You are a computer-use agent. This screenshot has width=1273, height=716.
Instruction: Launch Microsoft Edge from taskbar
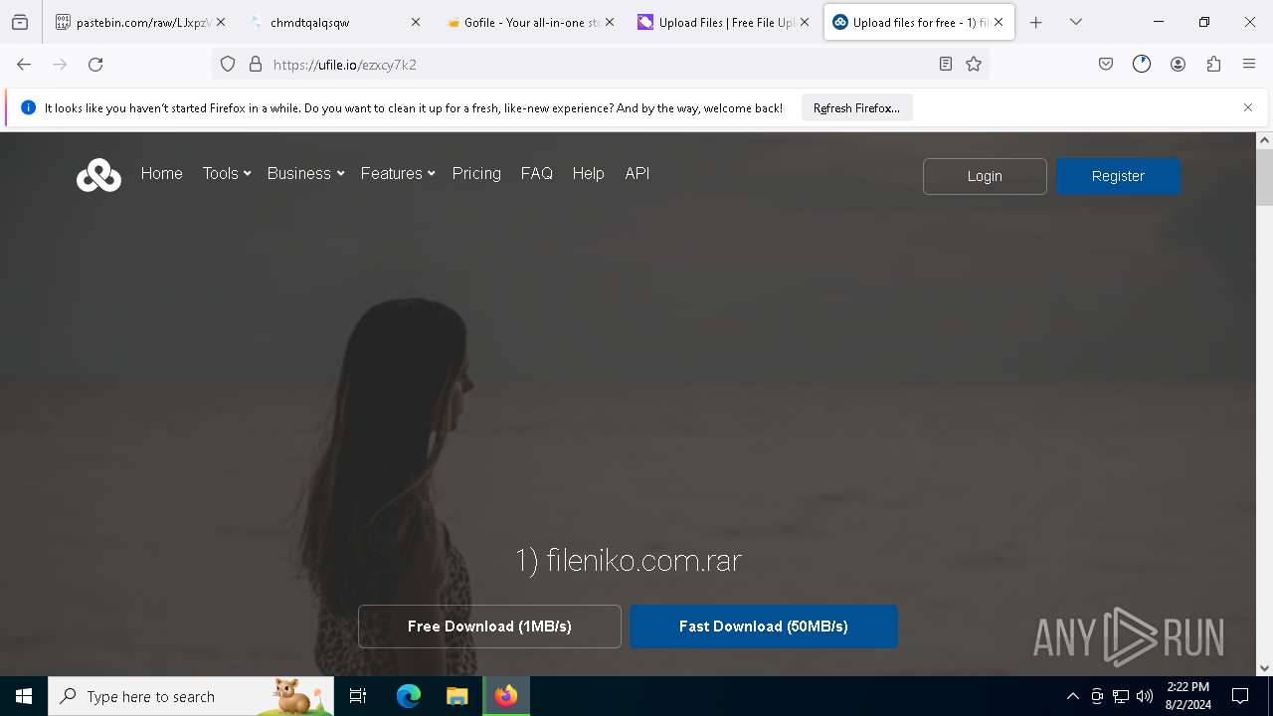[409, 696]
